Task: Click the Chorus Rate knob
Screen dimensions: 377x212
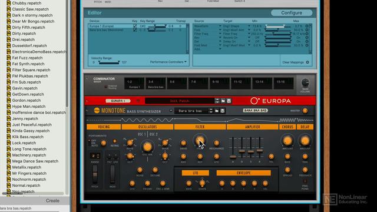Action: pos(287,157)
